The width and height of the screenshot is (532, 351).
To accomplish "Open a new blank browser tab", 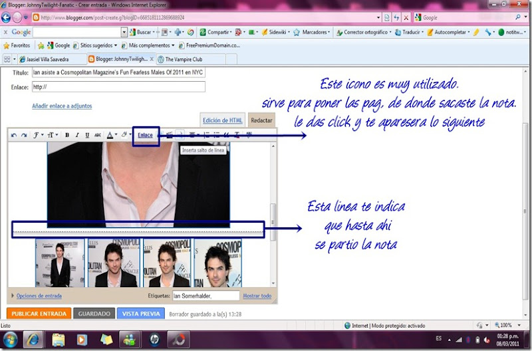I will click(x=231, y=59).
